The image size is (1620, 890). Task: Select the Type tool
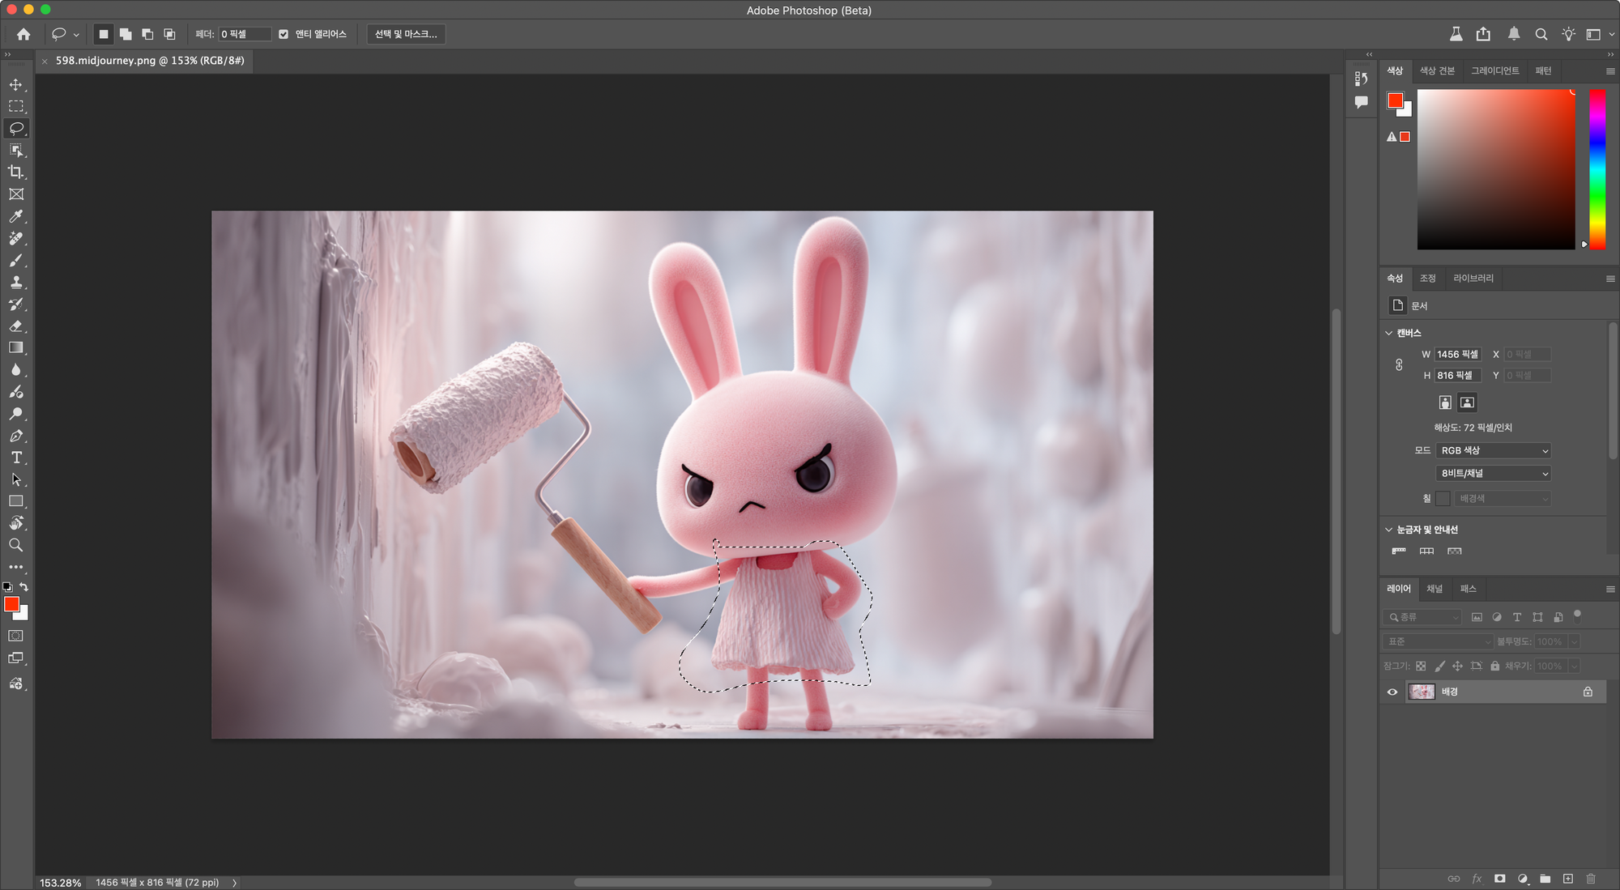[16, 458]
